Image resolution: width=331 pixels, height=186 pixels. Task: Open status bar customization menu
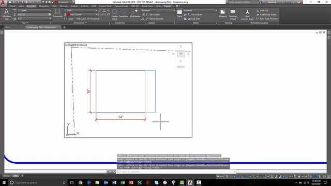coord(328,176)
